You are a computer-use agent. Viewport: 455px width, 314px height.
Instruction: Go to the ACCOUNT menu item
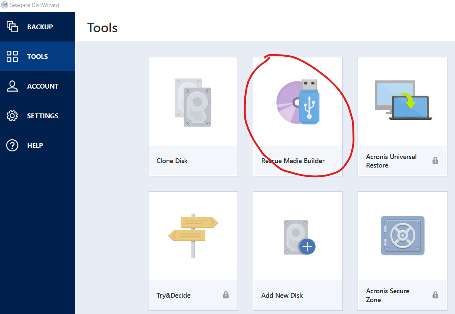(43, 86)
